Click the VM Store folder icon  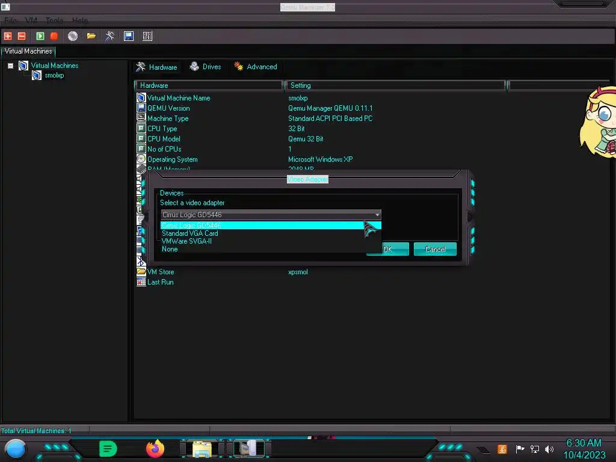click(x=141, y=271)
